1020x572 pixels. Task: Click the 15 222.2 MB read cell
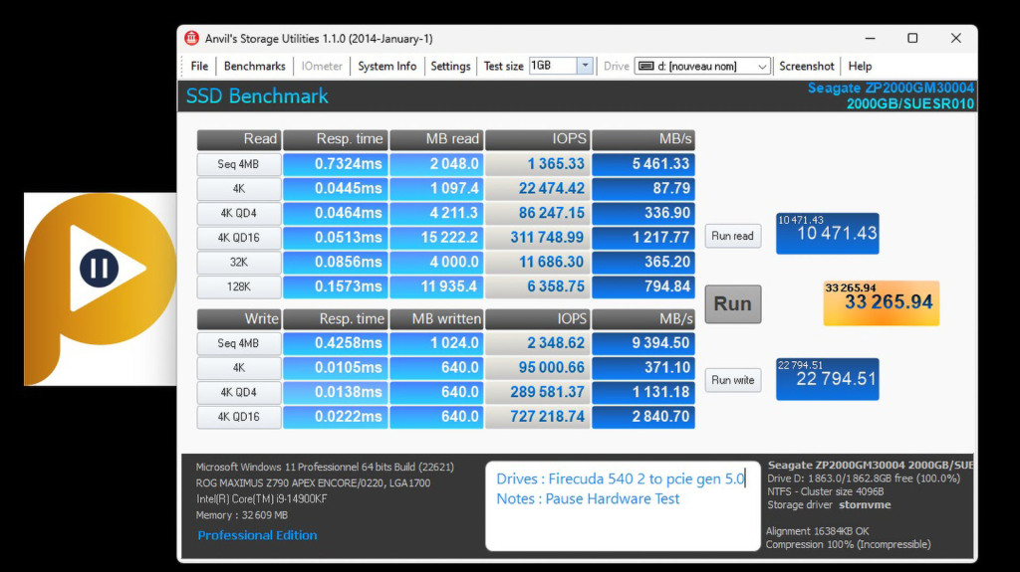click(436, 238)
